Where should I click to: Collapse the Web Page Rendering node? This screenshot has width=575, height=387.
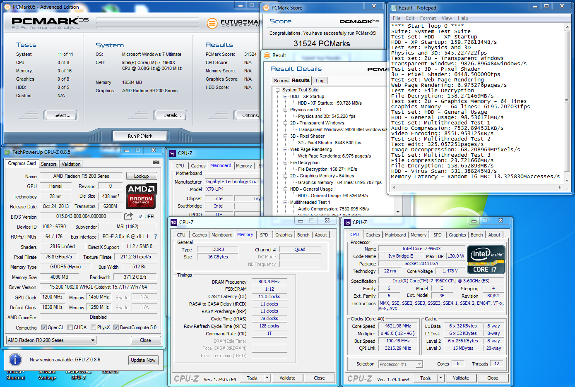pyautogui.click(x=285, y=149)
